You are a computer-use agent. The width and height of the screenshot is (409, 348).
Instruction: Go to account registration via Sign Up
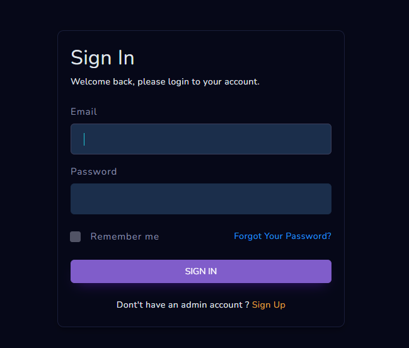[268, 304]
